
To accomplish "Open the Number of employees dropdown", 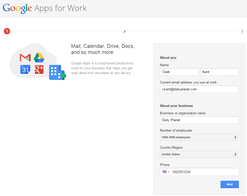I will click(199, 137).
